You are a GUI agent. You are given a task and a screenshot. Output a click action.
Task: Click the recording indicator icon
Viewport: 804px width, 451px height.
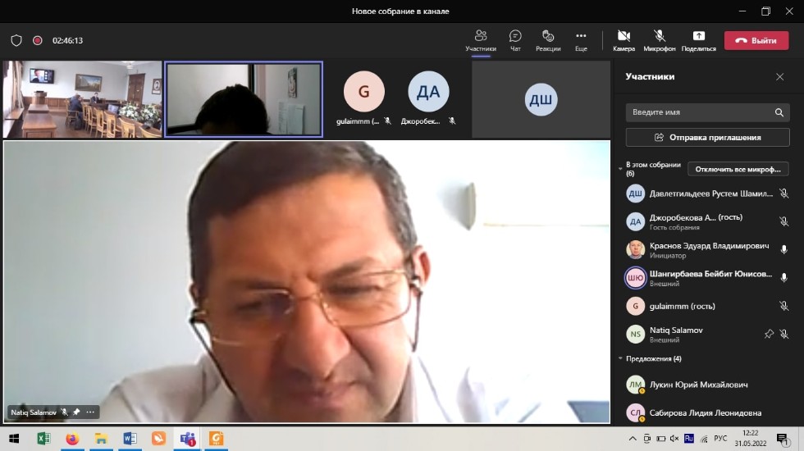pos(37,40)
